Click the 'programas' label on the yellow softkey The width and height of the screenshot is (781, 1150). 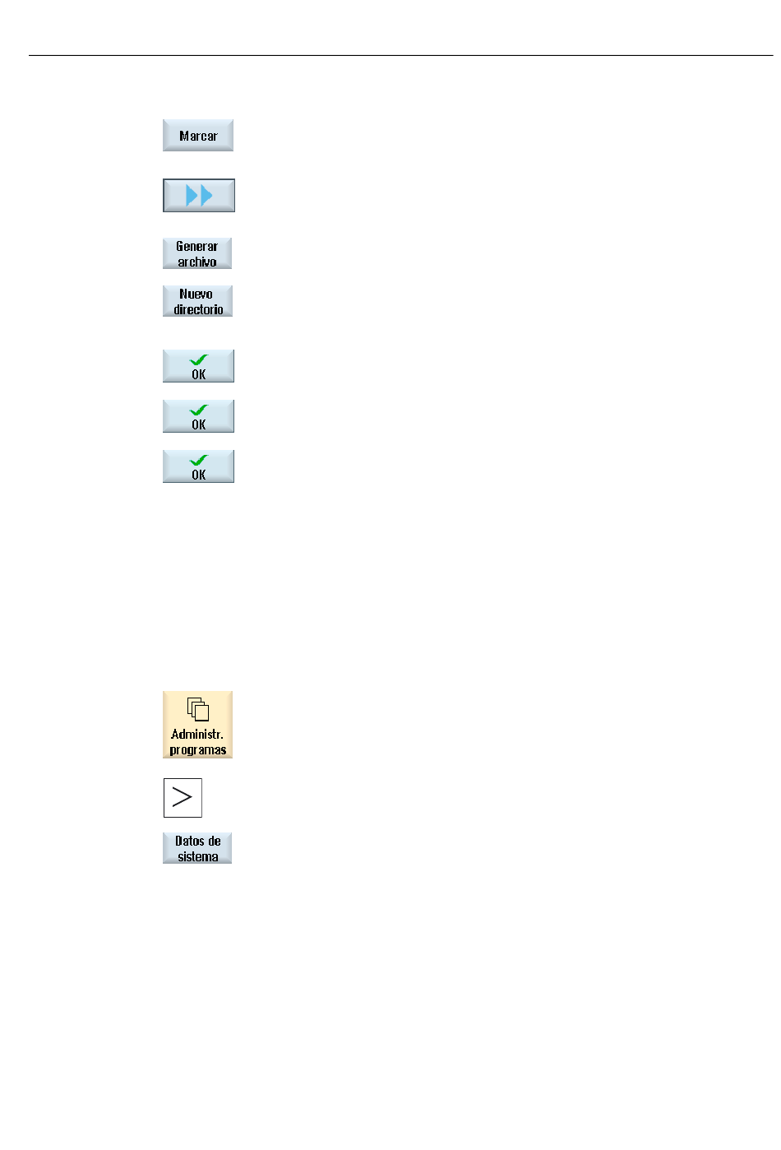tap(198, 750)
